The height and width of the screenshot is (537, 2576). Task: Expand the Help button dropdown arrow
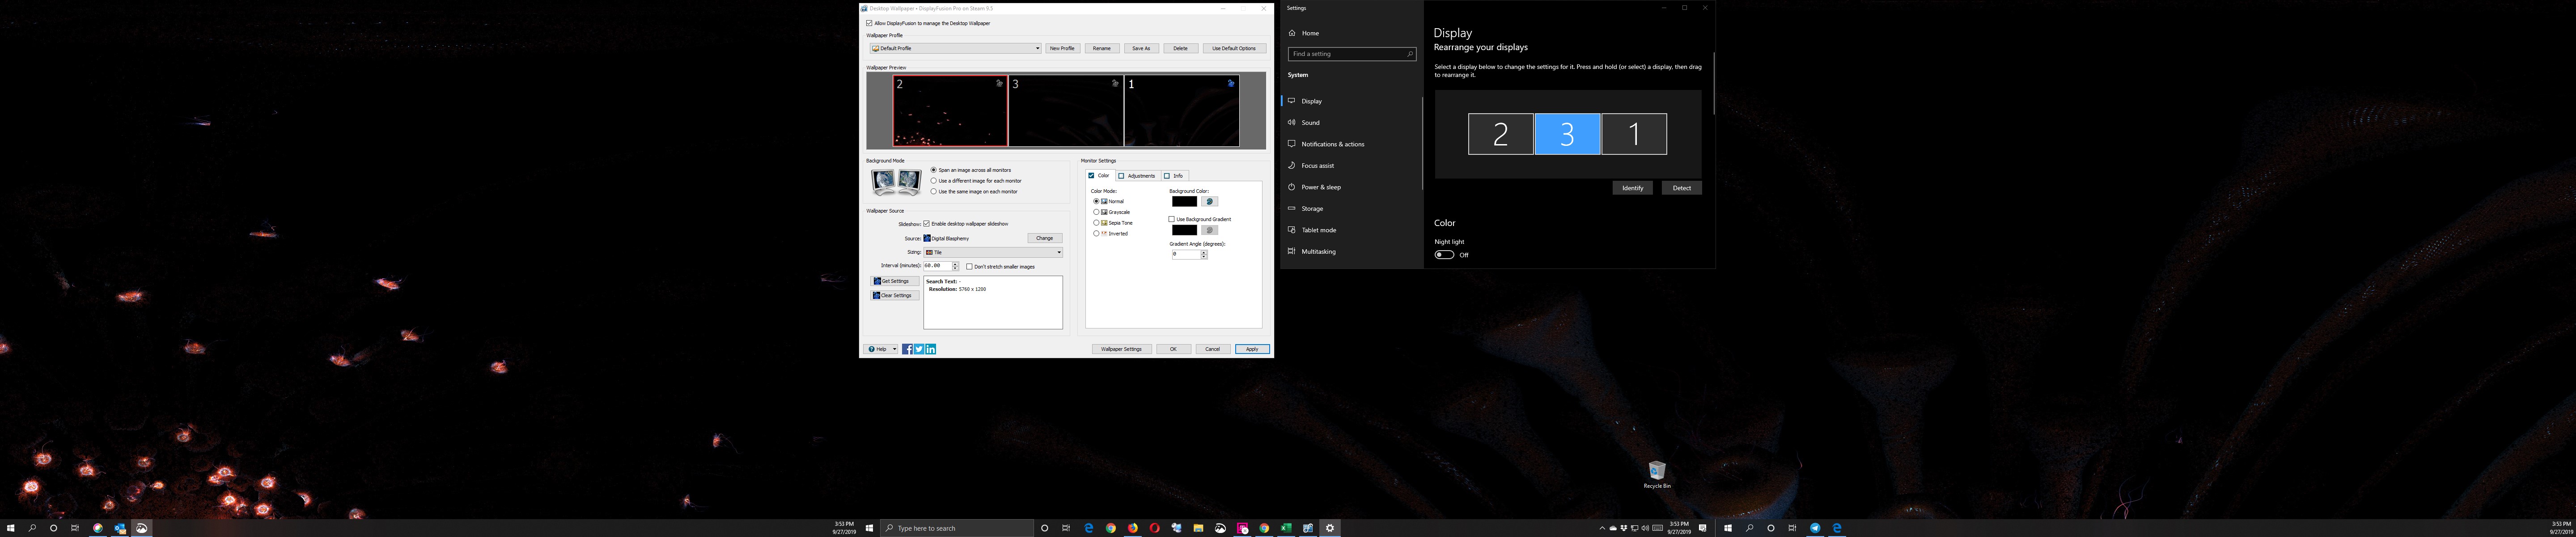(x=894, y=349)
